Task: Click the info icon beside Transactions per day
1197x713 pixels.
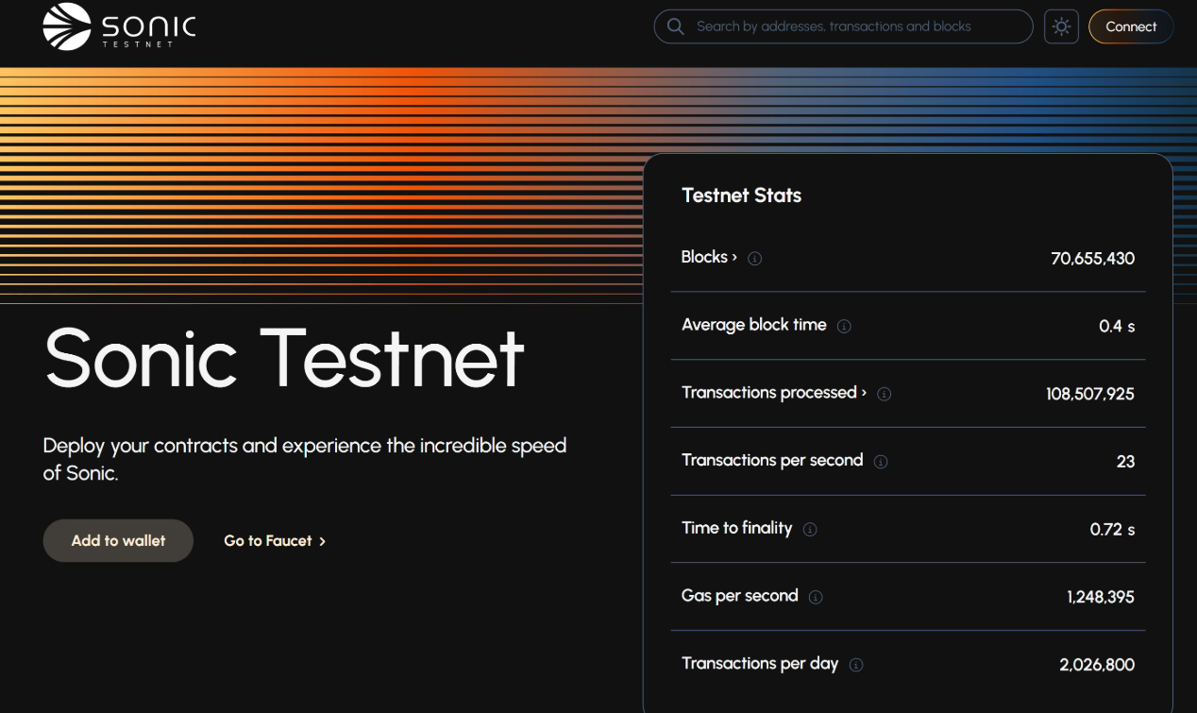Action: click(856, 665)
